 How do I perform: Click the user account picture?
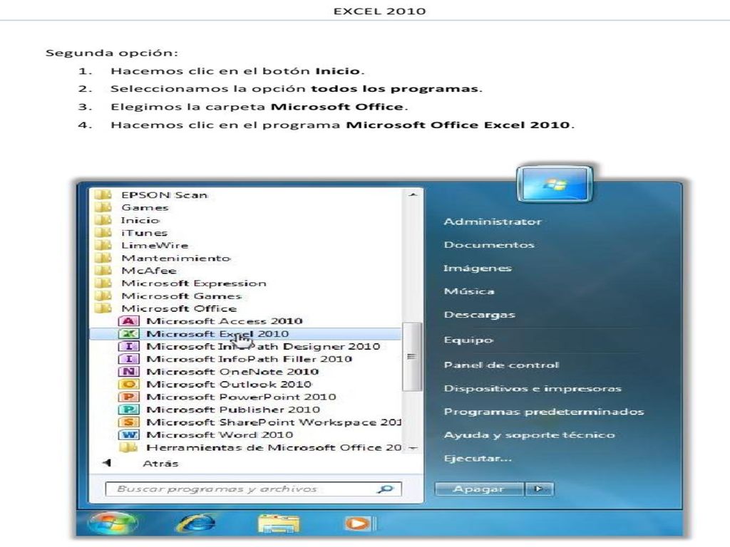[x=555, y=184]
